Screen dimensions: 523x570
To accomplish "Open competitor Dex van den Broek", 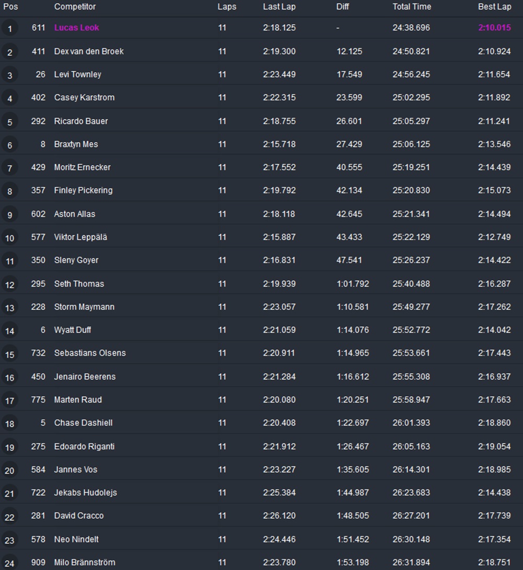I will [x=89, y=51].
